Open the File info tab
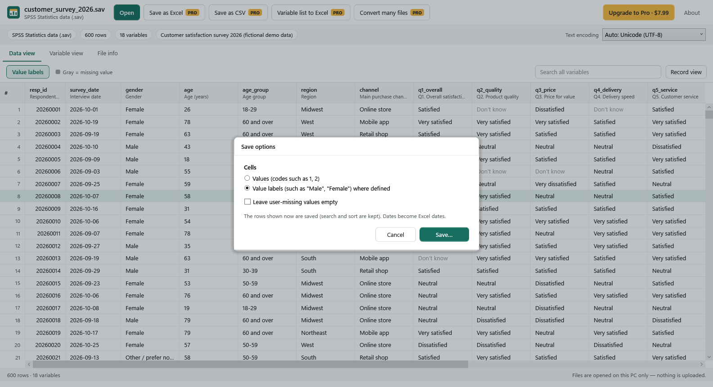 coord(108,53)
